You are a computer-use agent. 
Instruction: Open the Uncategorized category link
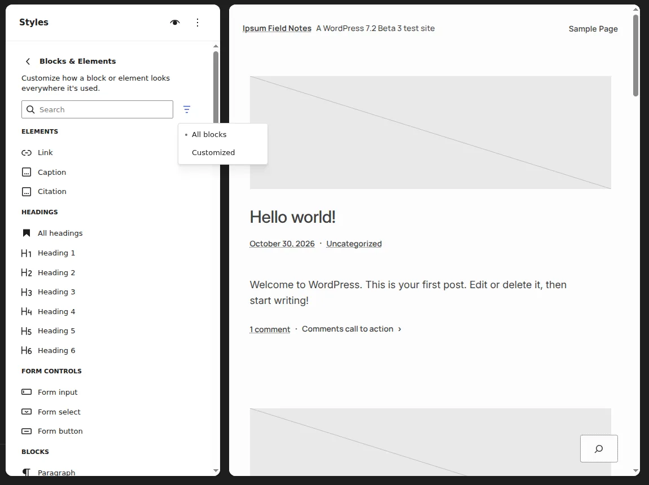[x=354, y=244]
